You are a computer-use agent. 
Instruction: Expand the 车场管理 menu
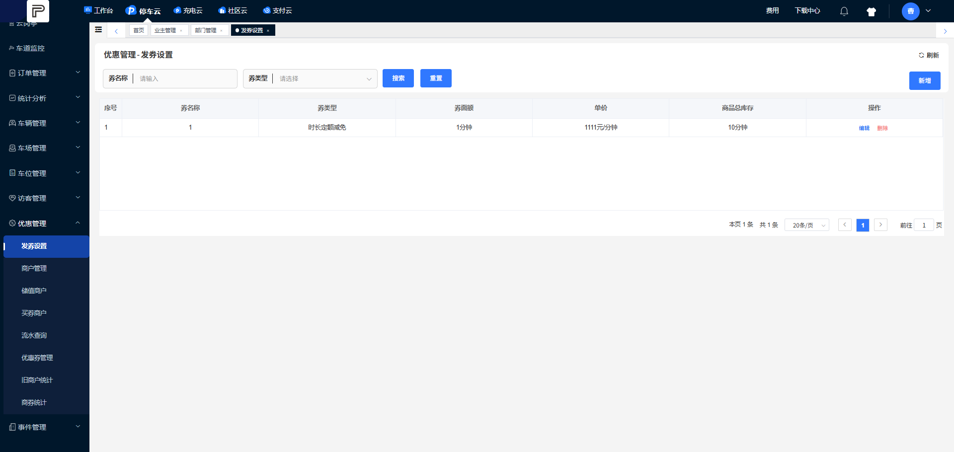click(x=45, y=148)
